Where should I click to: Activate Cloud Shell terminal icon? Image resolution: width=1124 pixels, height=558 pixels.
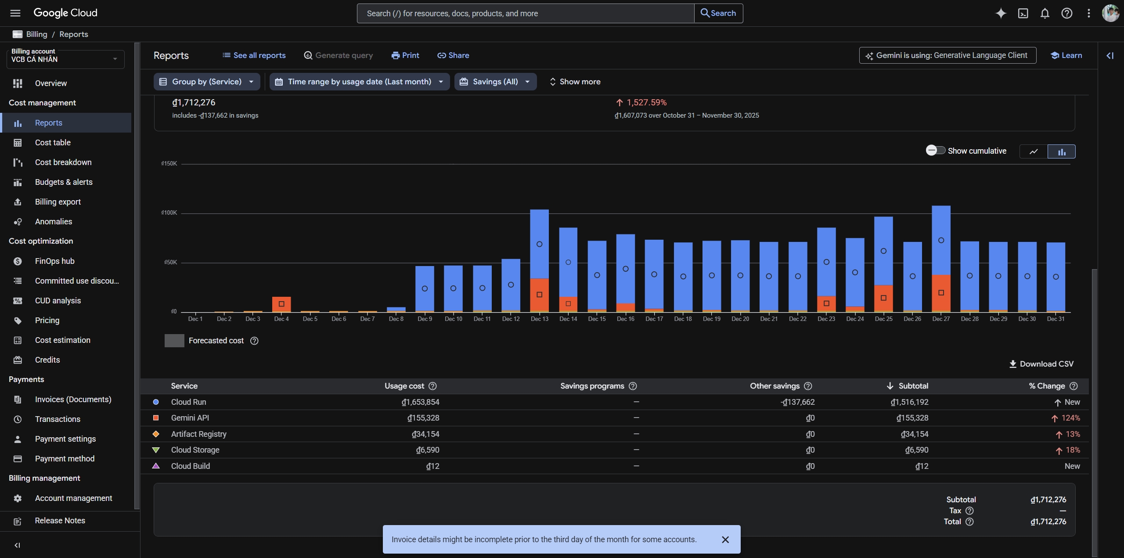click(x=1023, y=13)
